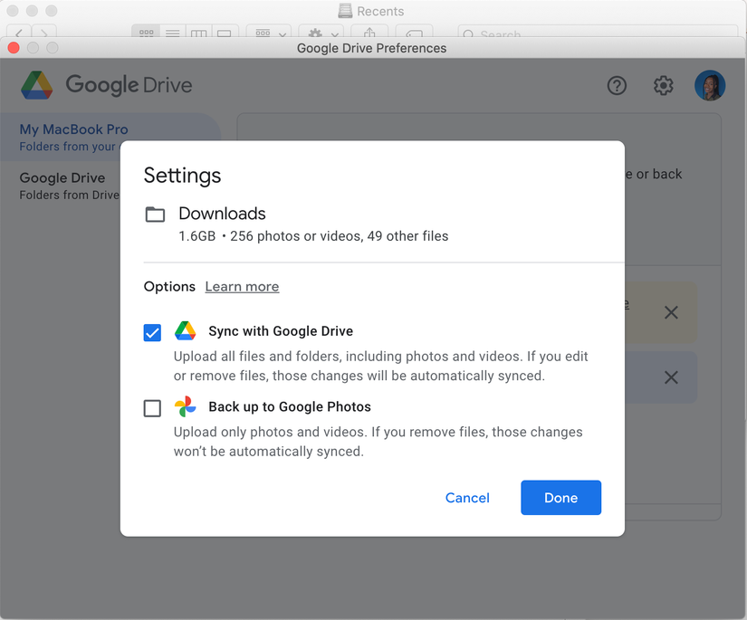This screenshot has height=620, width=747.
Task: Click the Google account profile avatar
Action: click(x=710, y=85)
